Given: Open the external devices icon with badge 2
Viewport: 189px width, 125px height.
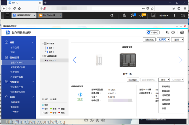Looking at the screenshot, I should pyautogui.click(x=133, y=15).
